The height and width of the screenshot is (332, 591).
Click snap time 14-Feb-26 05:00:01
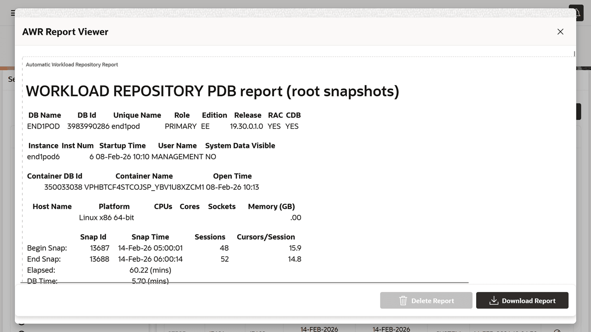click(x=150, y=248)
